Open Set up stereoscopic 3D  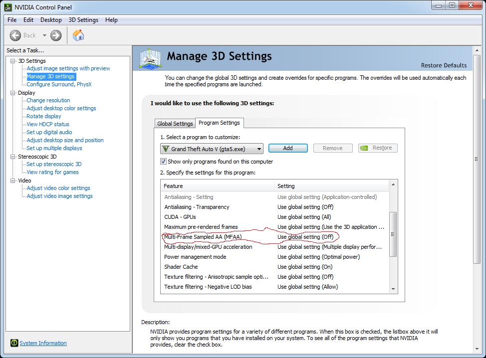54,164
